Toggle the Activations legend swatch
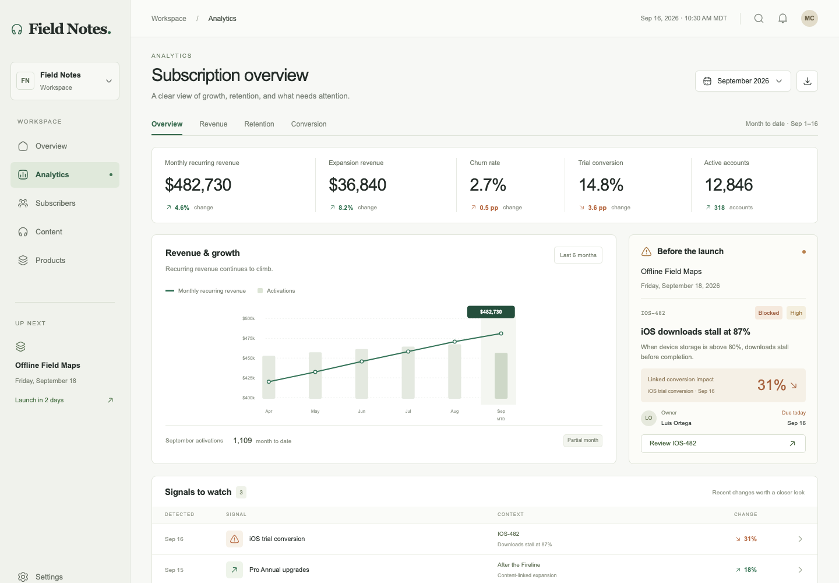This screenshot has width=839, height=583. click(x=260, y=290)
